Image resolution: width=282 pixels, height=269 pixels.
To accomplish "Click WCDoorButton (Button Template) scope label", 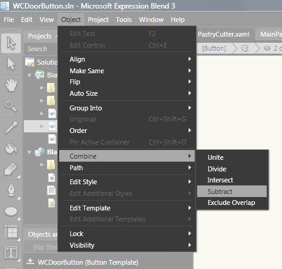I will (88, 262).
